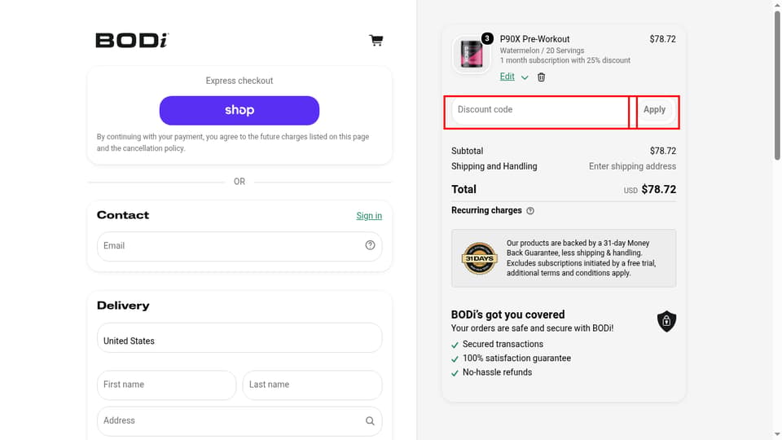782x440 pixels.
Task: Click the address search magnifier icon
Action: pos(370,421)
